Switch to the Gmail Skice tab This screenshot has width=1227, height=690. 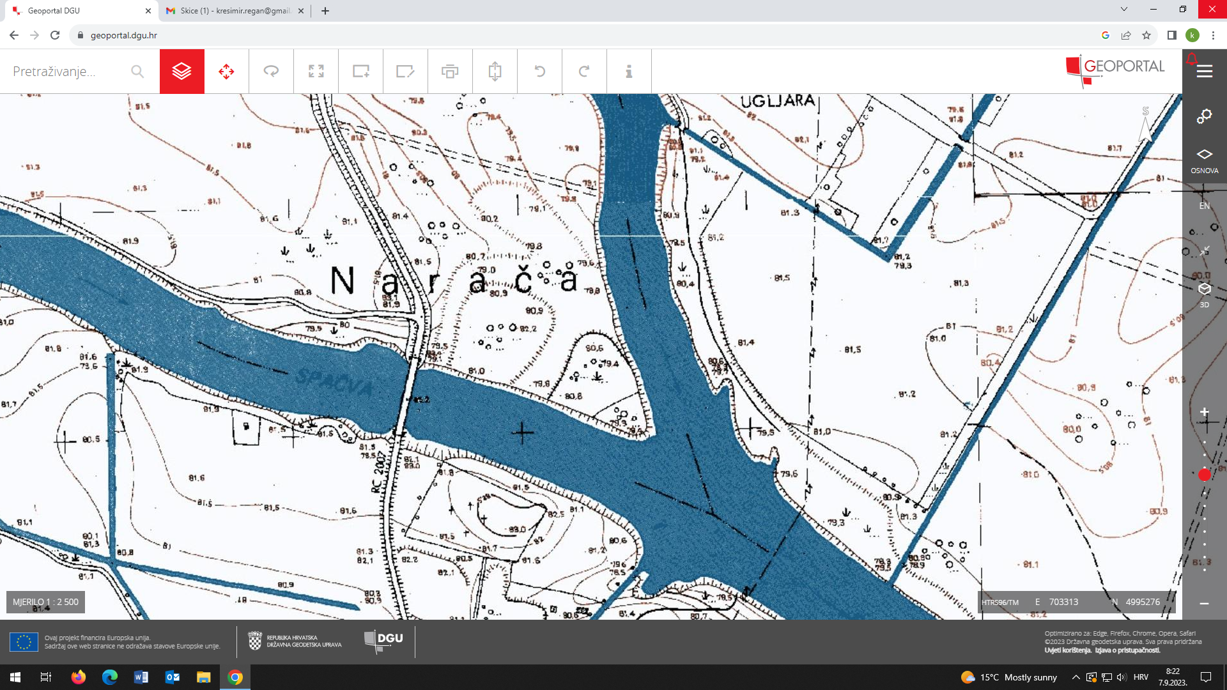pos(233,11)
